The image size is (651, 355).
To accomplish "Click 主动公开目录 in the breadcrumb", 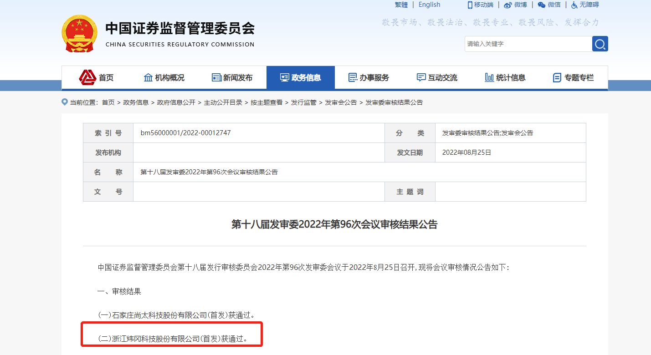I will (x=223, y=102).
